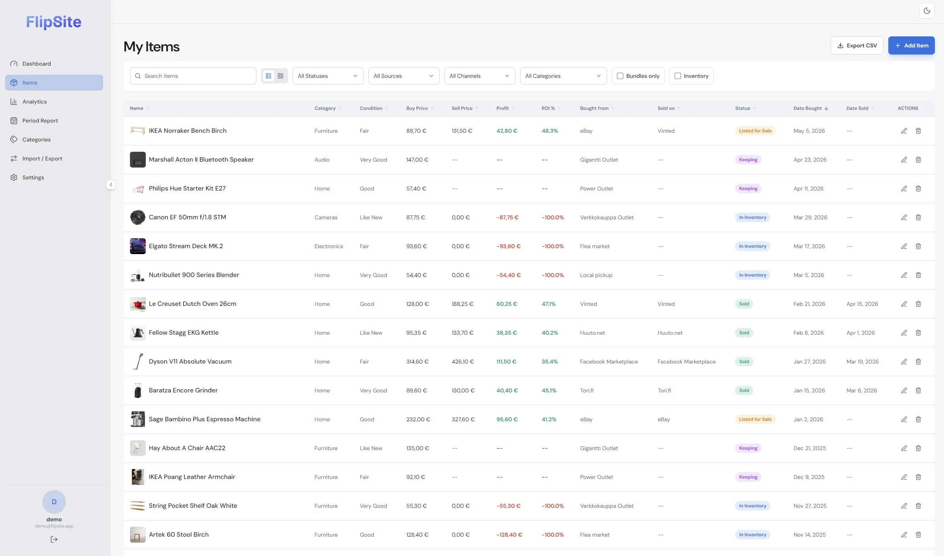The width and height of the screenshot is (944, 556).
Task: Sort table by ROI % column
Action: 551,108
